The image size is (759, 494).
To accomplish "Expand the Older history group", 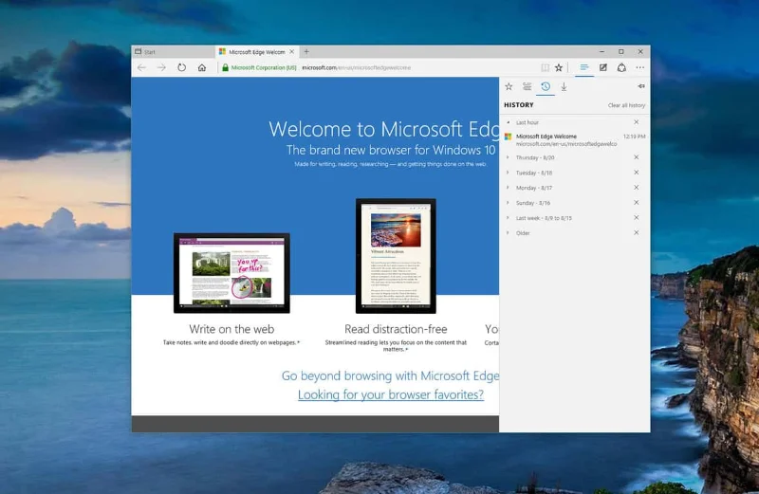I will [508, 233].
